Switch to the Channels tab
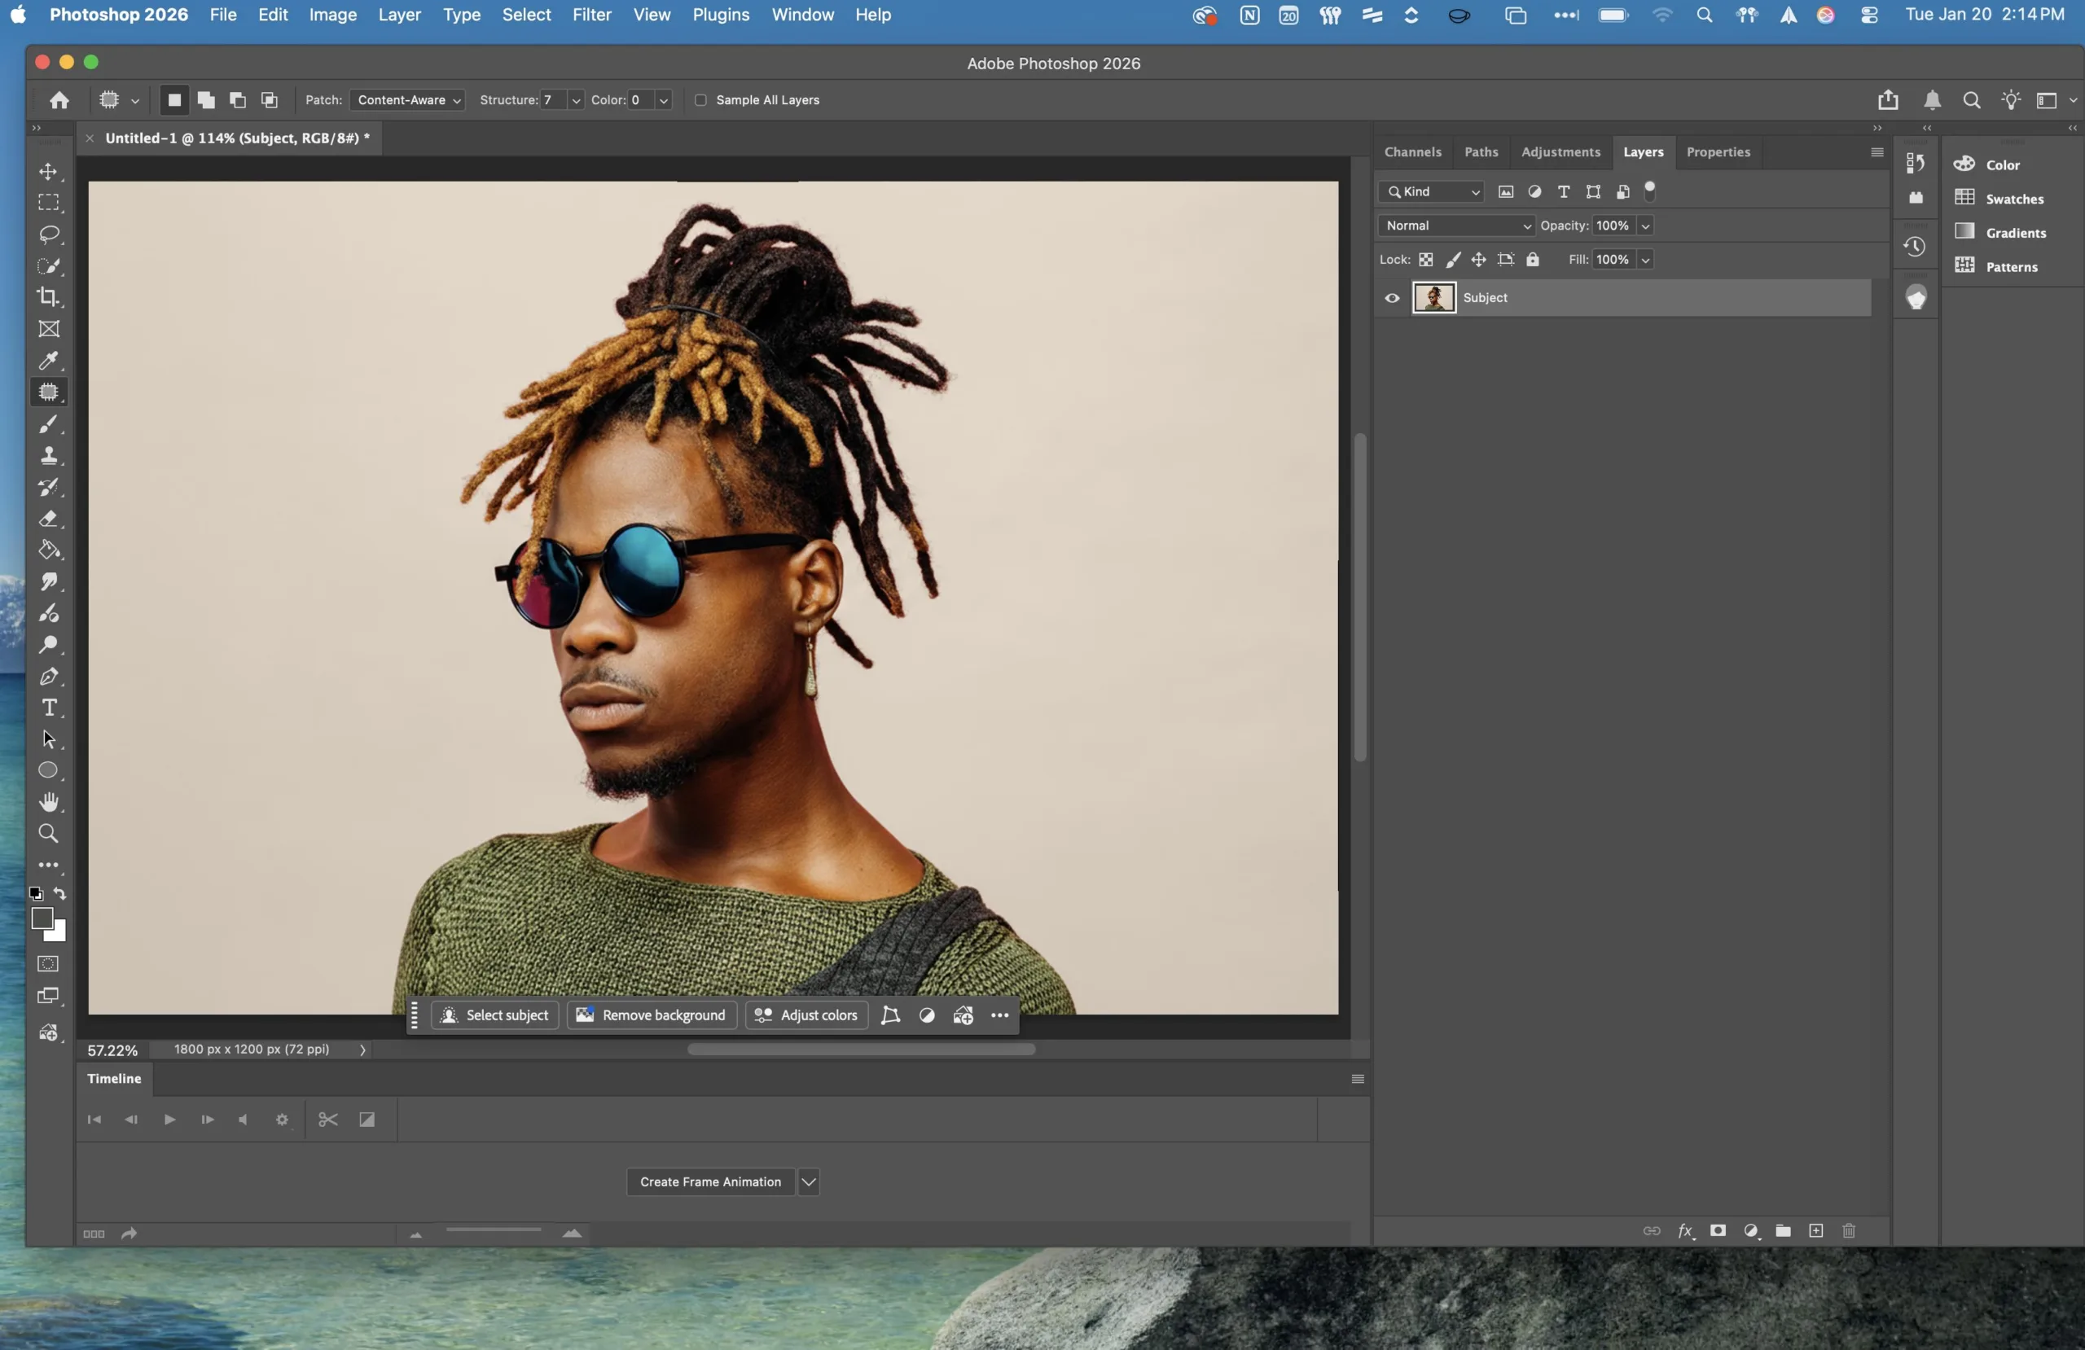This screenshot has height=1350, width=2085. click(1412, 151)
